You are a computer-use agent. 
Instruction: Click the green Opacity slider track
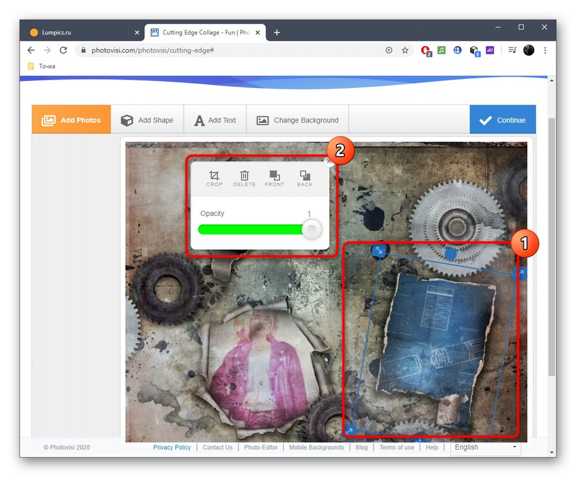click(x=250, y=229)
